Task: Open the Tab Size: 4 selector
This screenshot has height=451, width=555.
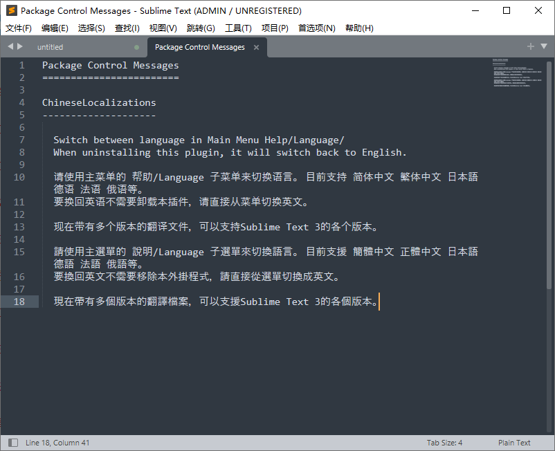Action: 444,442
